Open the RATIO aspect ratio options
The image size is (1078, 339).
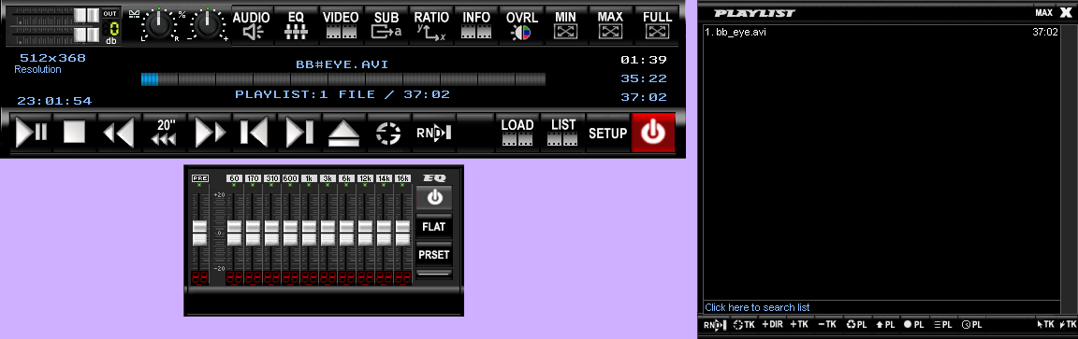coord(431,25)
